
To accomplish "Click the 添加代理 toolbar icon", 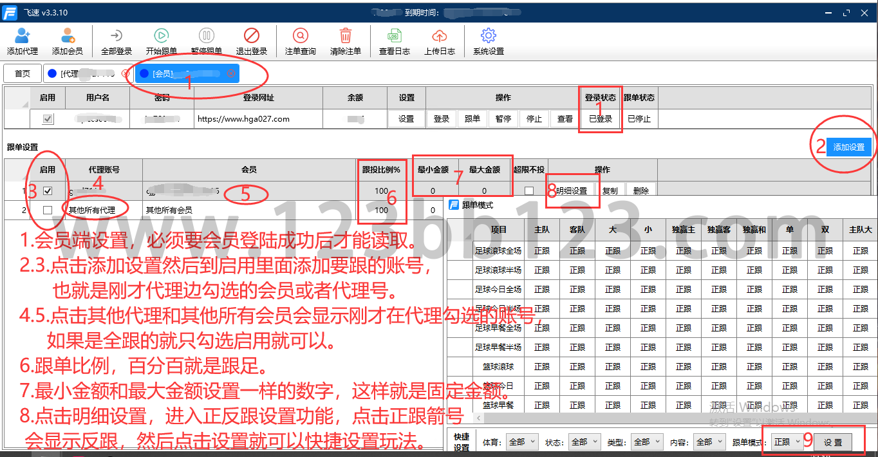I will point(23,37).
